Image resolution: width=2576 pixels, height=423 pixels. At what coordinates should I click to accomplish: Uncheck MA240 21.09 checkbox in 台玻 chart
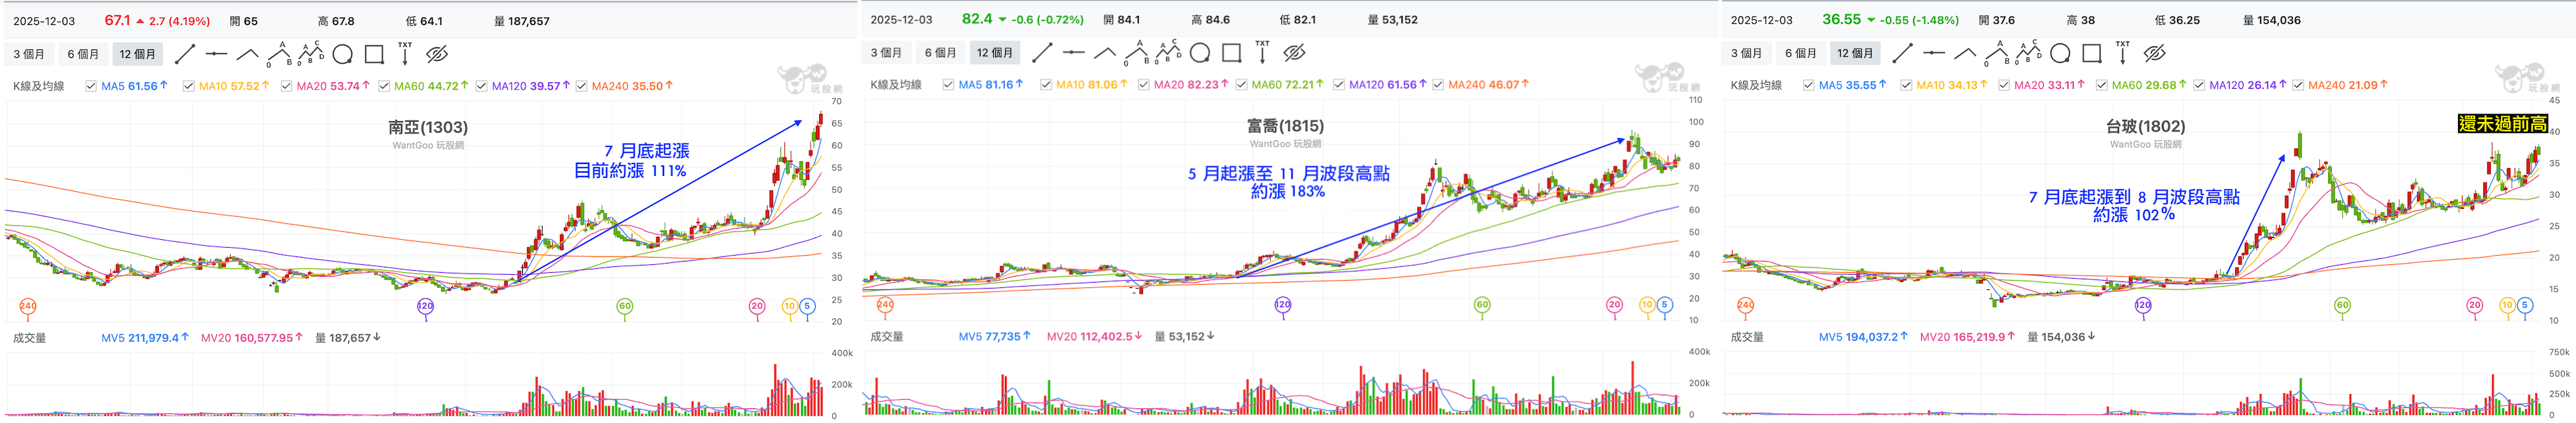2298,85
